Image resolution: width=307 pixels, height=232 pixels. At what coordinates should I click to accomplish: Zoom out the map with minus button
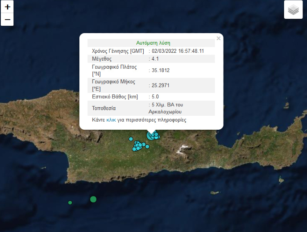pyautogui.click(x=7, y=19)
